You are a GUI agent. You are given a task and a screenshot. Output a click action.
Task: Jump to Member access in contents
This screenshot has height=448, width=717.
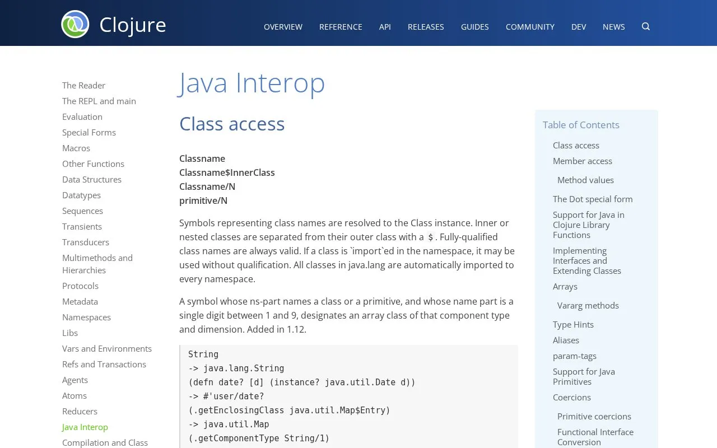pos(583,161)
